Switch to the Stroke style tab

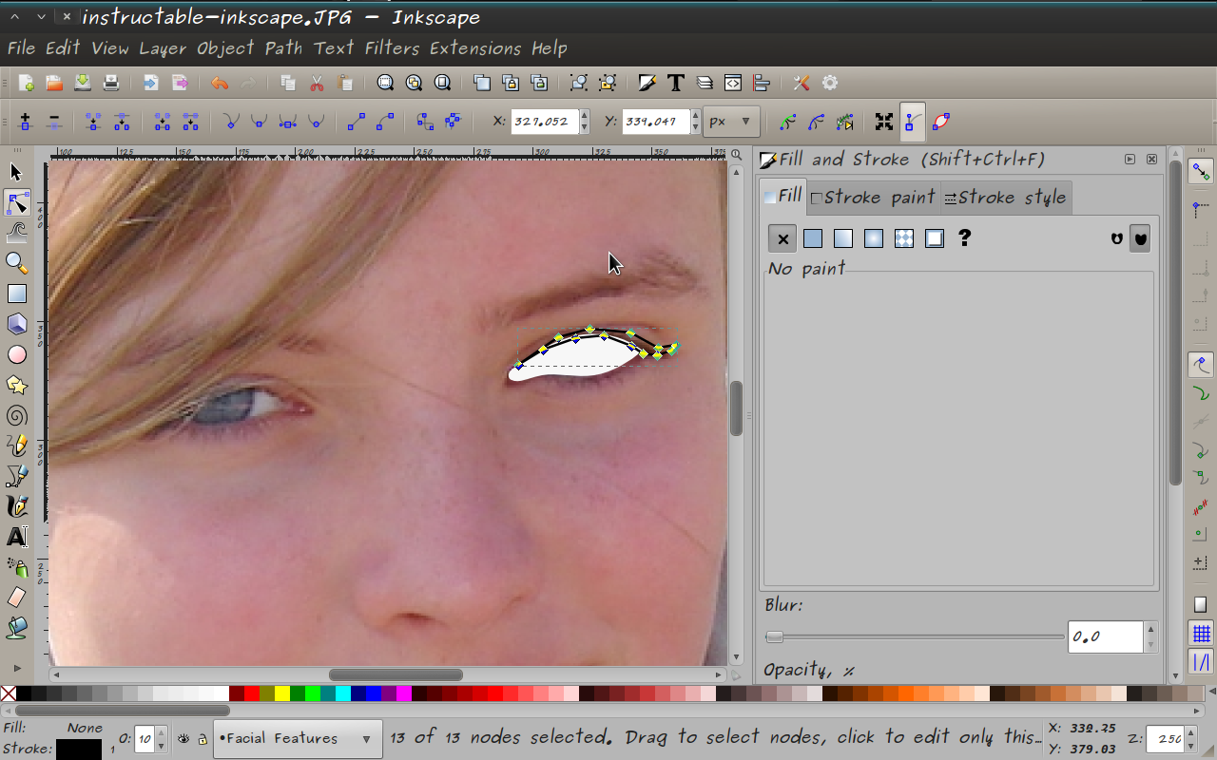pos(1006,197)
